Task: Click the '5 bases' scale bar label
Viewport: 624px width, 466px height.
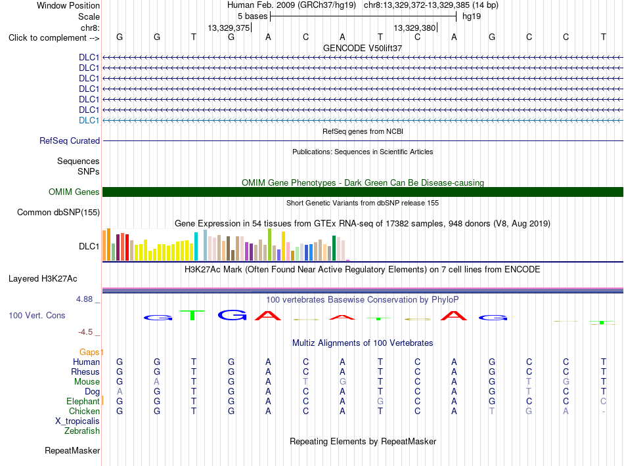Action: pos(253,16)
